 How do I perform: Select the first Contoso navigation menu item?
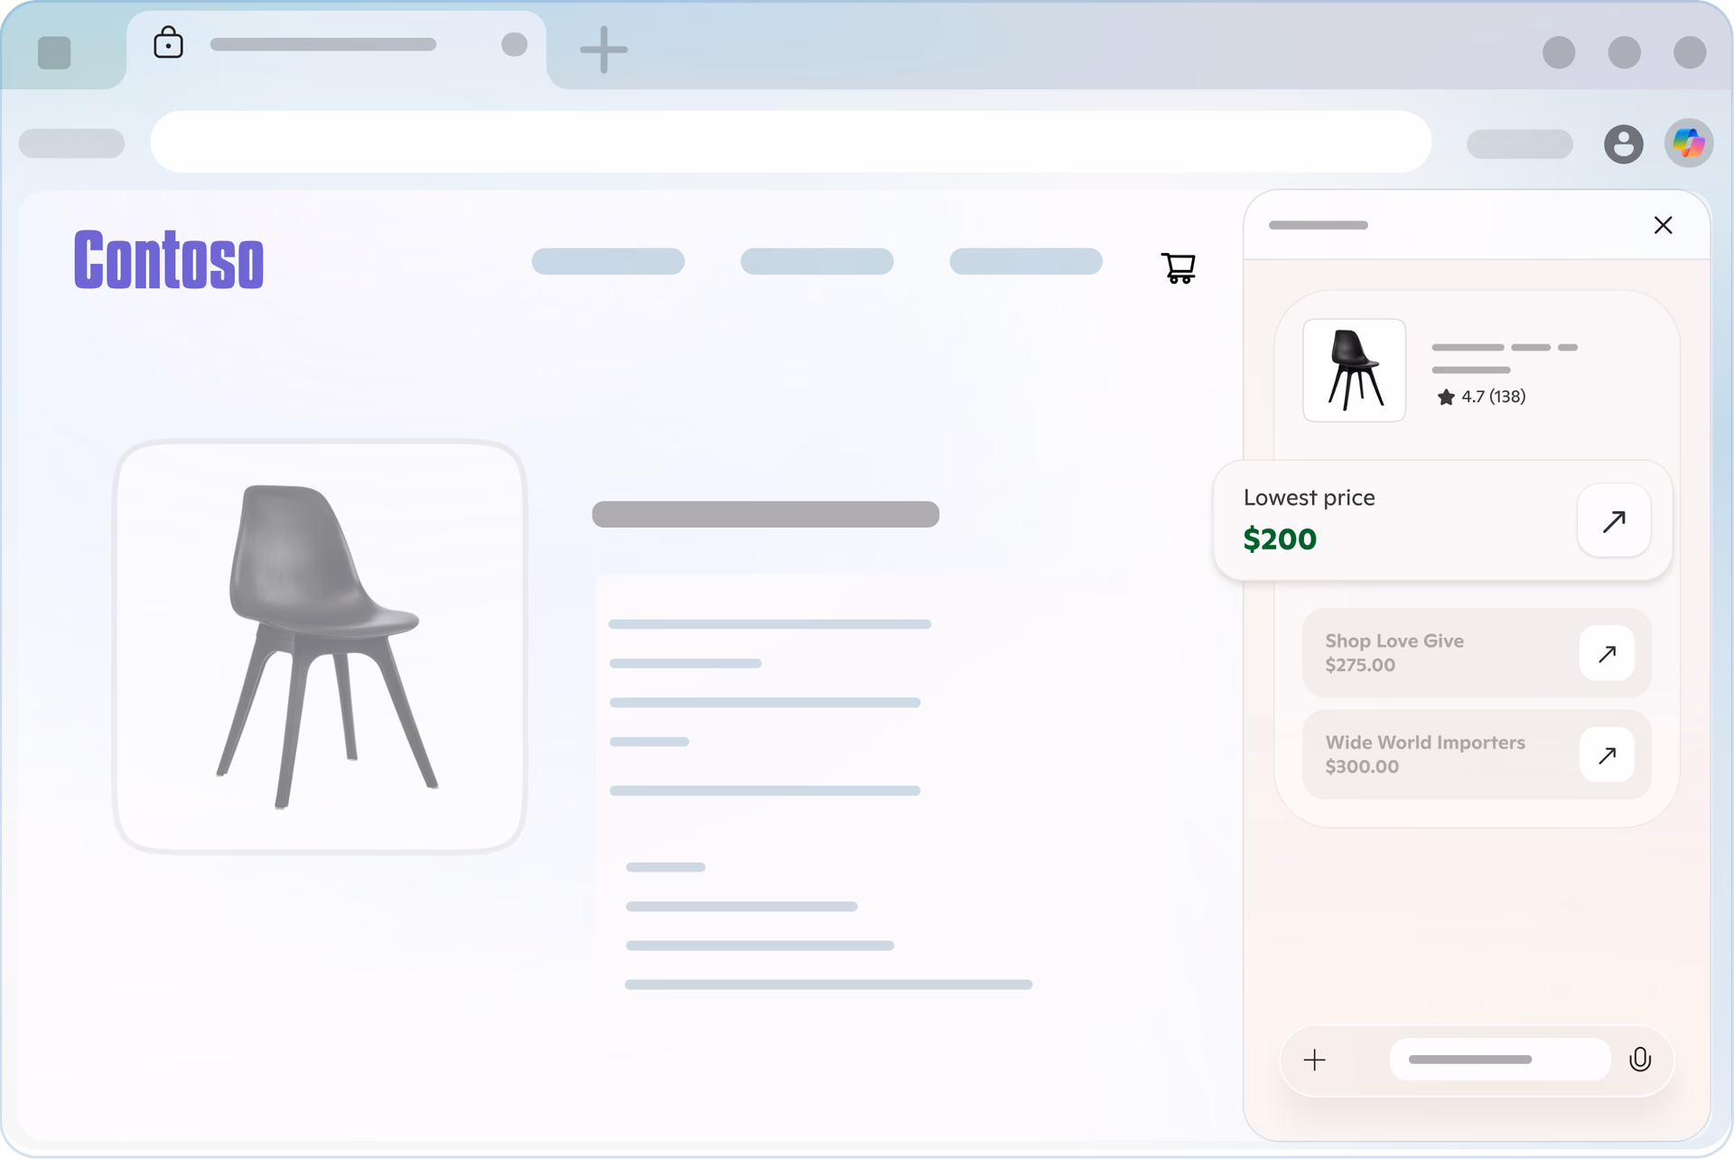(608, 261)
